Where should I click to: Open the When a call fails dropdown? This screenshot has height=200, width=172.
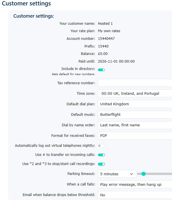click(135, 184)
